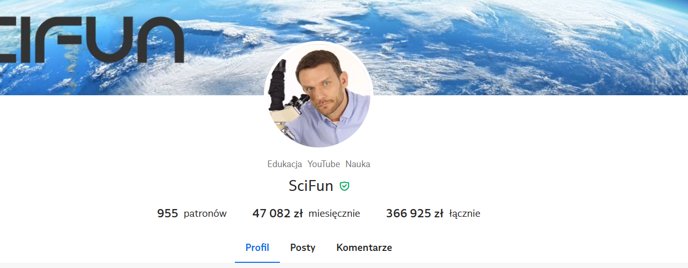The width and height of the screenshot is (688, 268).
Task: Click the SciFun creator name heading
Action: coord(311,186)
